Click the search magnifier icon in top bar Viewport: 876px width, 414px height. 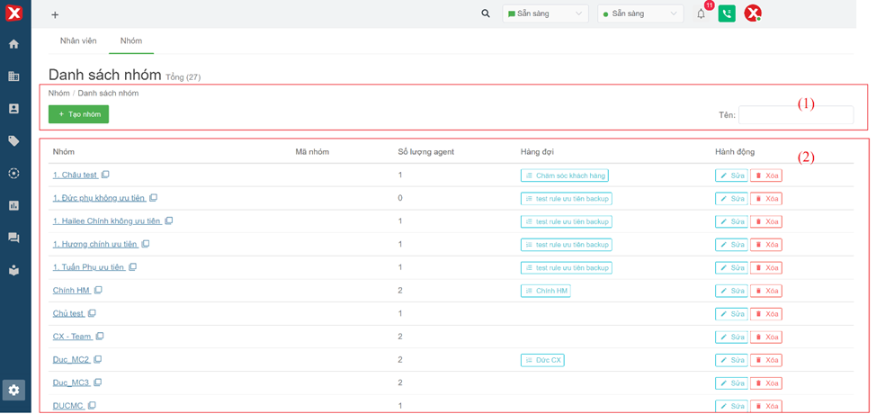click(x=486, y=13)
